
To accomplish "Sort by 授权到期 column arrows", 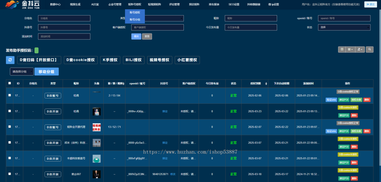I will pyautogui.click(x=266, y=84).
